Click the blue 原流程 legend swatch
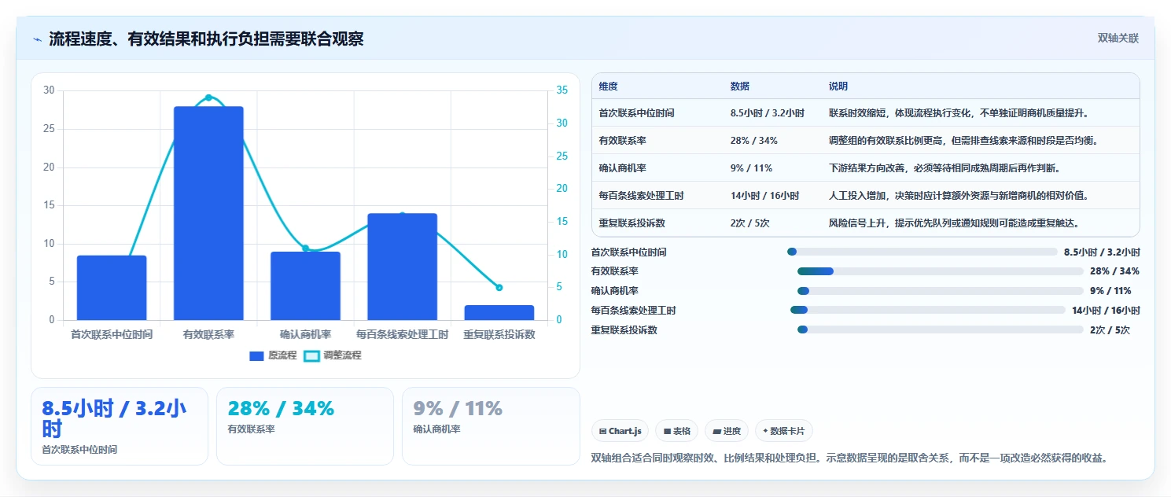This screenshot has width=1171, height=497. tap(256, 356)
